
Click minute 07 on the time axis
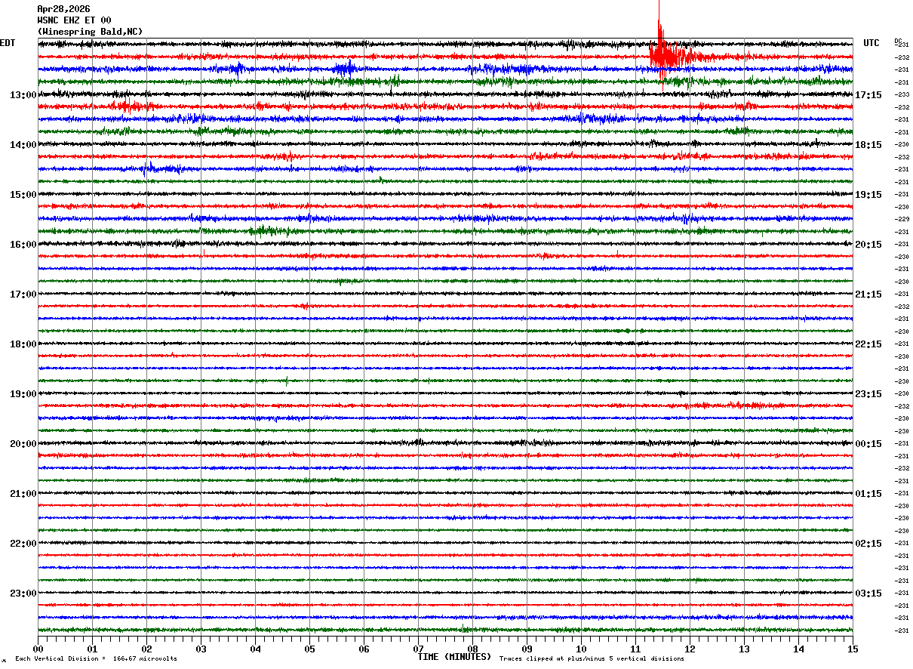418,649
